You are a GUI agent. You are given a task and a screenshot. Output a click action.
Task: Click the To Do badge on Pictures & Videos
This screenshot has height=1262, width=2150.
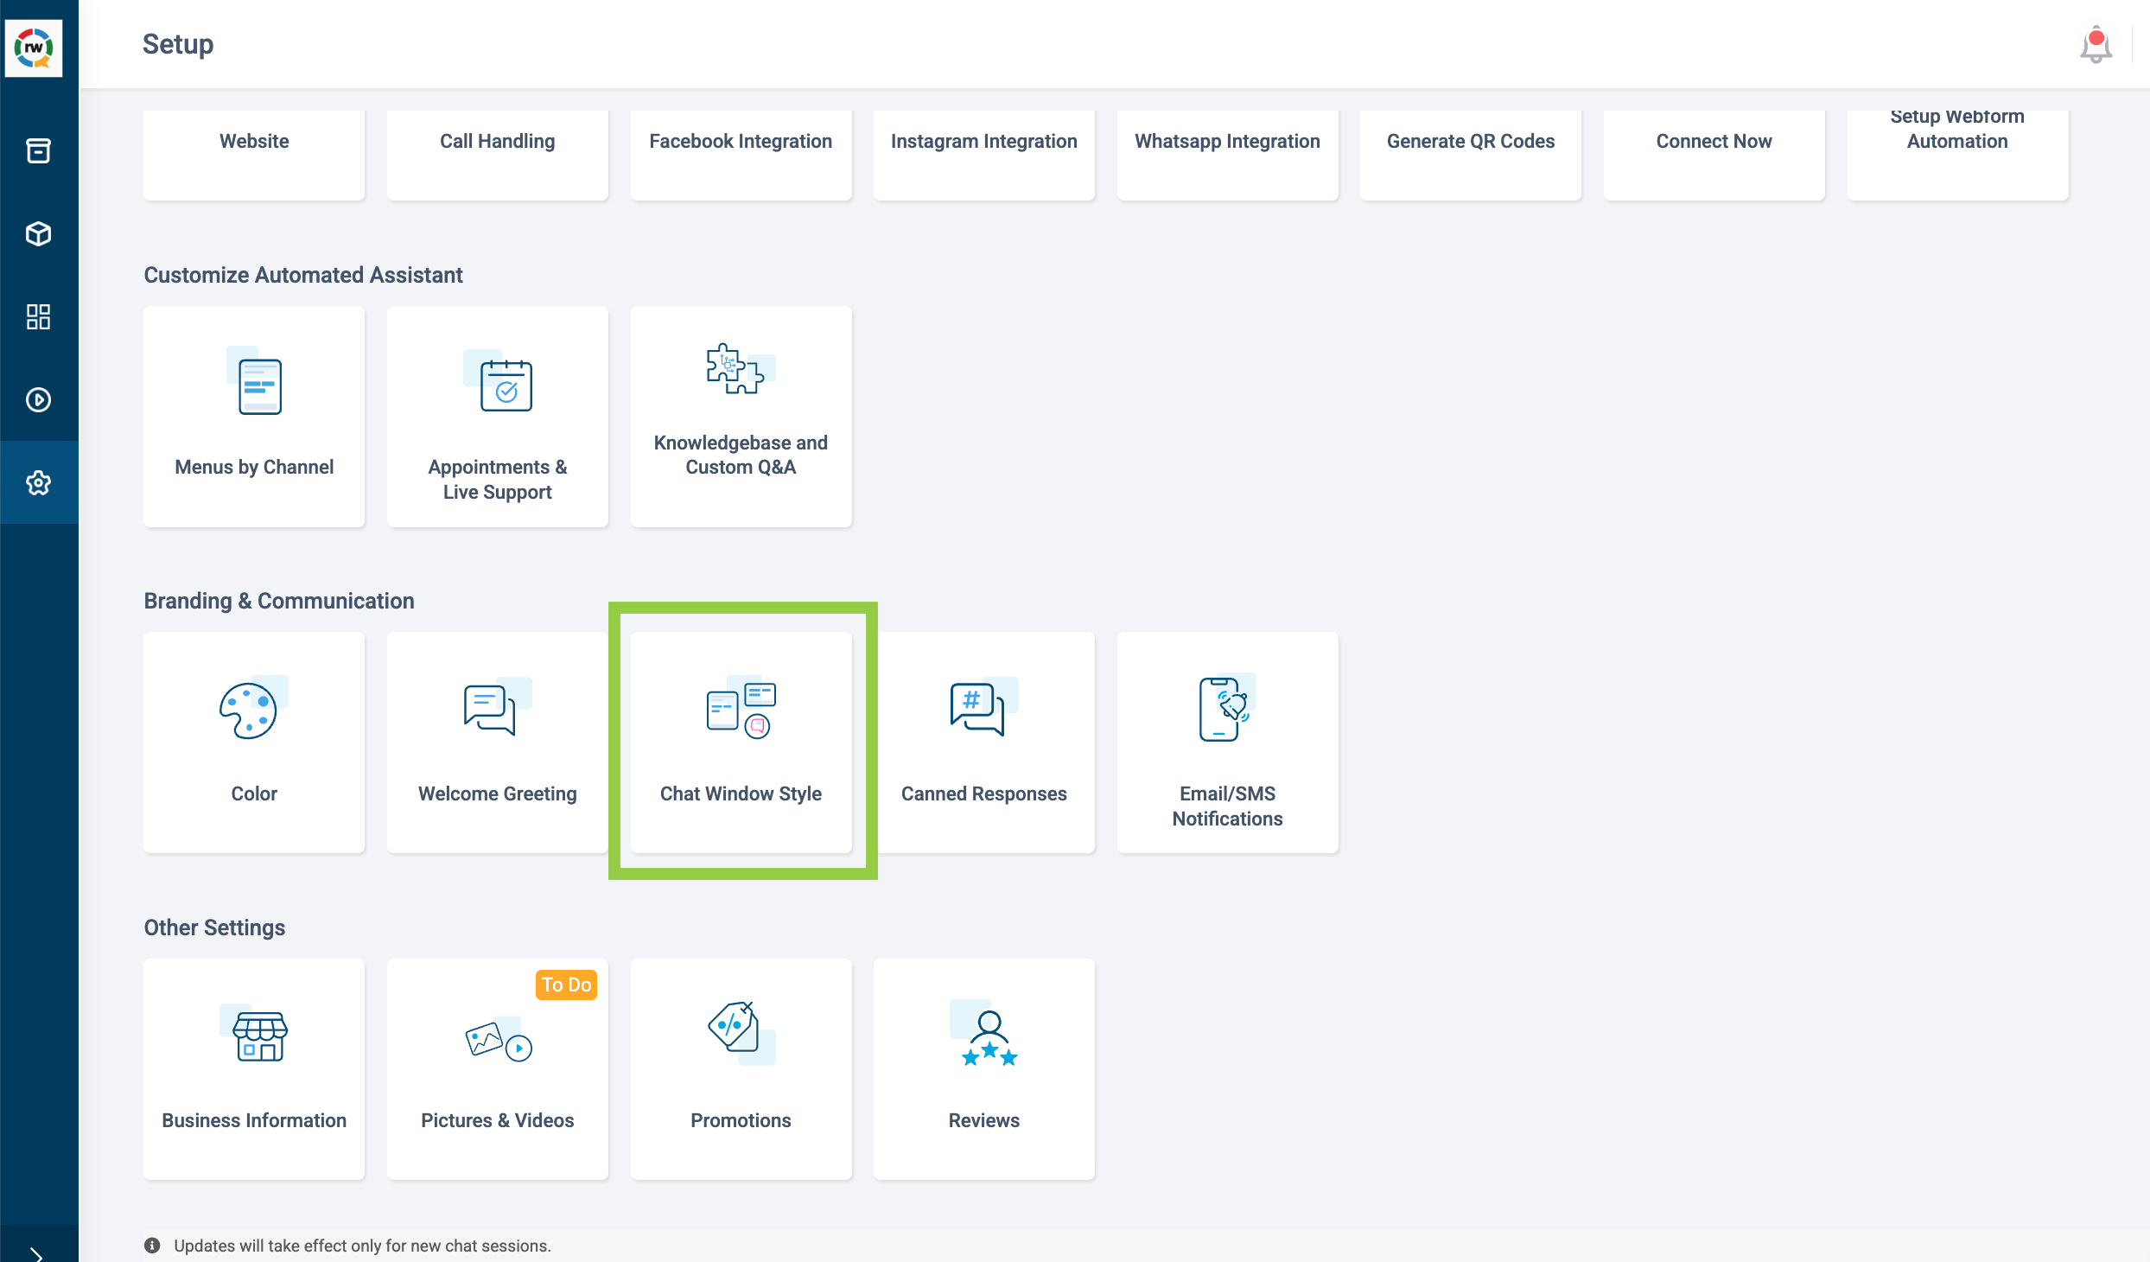(566, 985)
